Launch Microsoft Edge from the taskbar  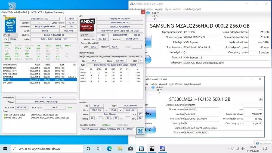109,149
